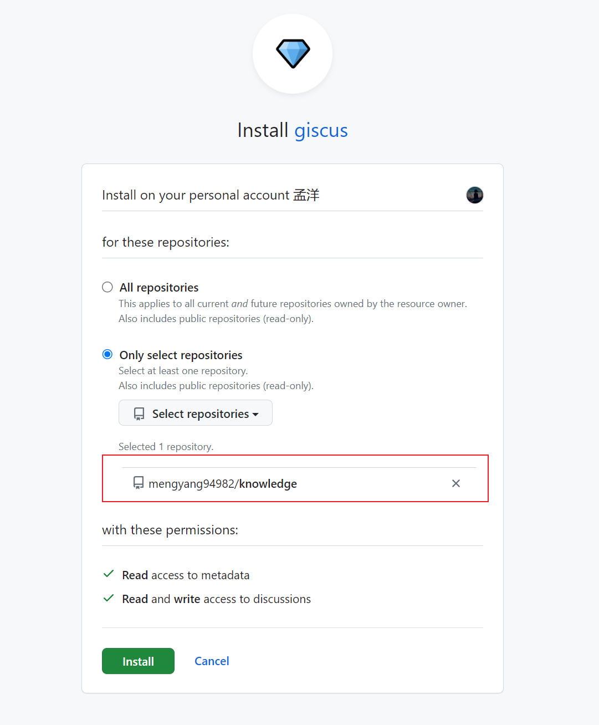
Task: Click the checkmark beside Read access to metadata
Action: [109, 574]
